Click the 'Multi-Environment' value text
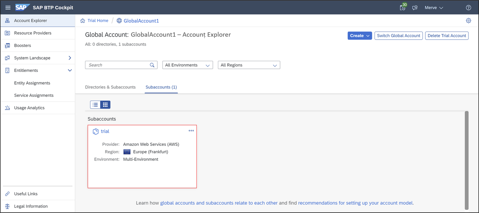The image size is (479, 213). (x=141, y=159)
